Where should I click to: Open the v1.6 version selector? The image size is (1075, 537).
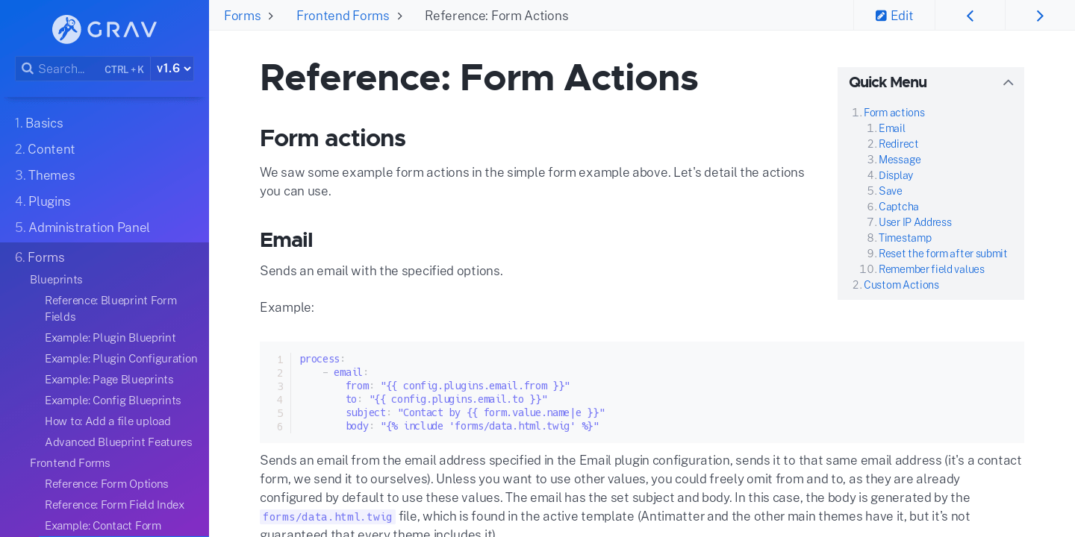[172, 68]
